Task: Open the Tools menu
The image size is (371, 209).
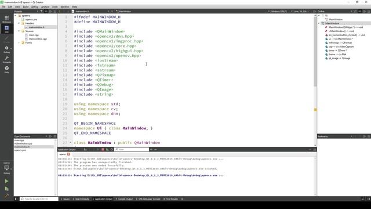Action: [55, 6]
